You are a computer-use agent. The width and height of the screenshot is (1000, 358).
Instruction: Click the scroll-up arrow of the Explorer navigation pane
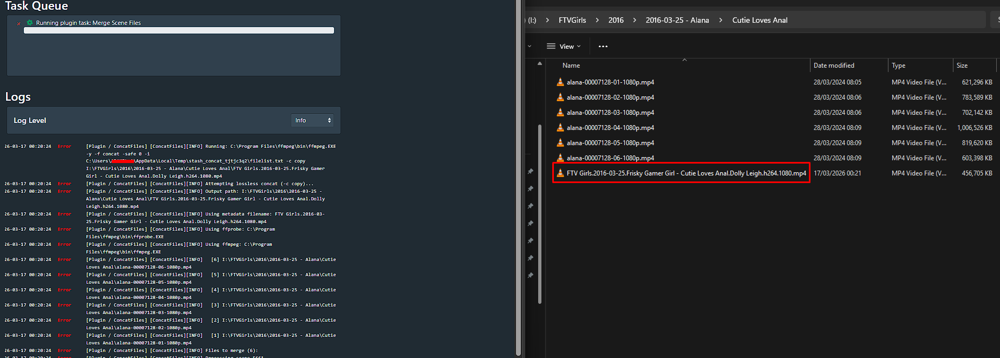pos(540,64)
